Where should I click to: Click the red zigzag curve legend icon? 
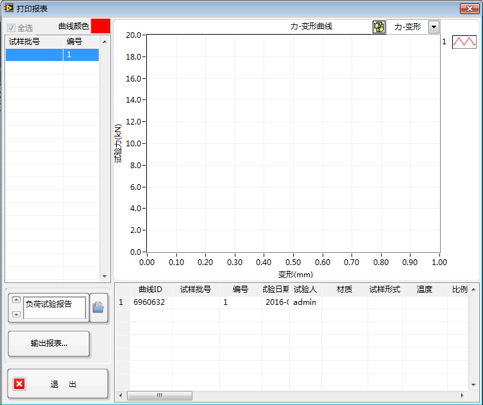(464, 42)
